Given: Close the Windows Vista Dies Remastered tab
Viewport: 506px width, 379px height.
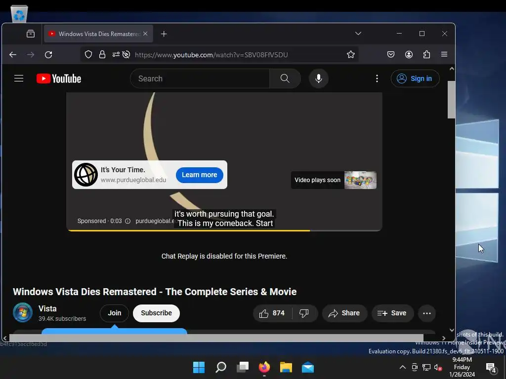Looking at the screenshot, I should pos(146,34).
